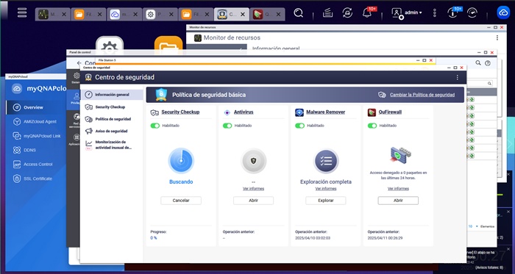Image resolution: width=515 pixels, height=274 pixels.
Task: Click the Monitor de recursos header chart icon
Action: (x=198, y=37)
